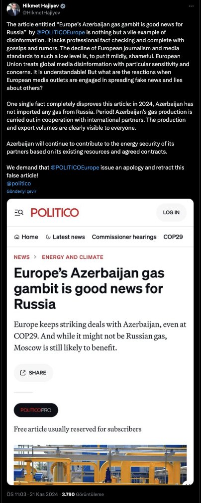Open Commissioner hearings section
This screenshot has width=201, height=503.
124,237
